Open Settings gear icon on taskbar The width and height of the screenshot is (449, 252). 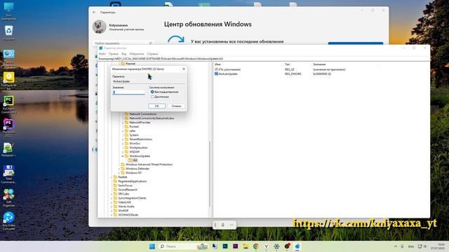click(x=276, y=246)
